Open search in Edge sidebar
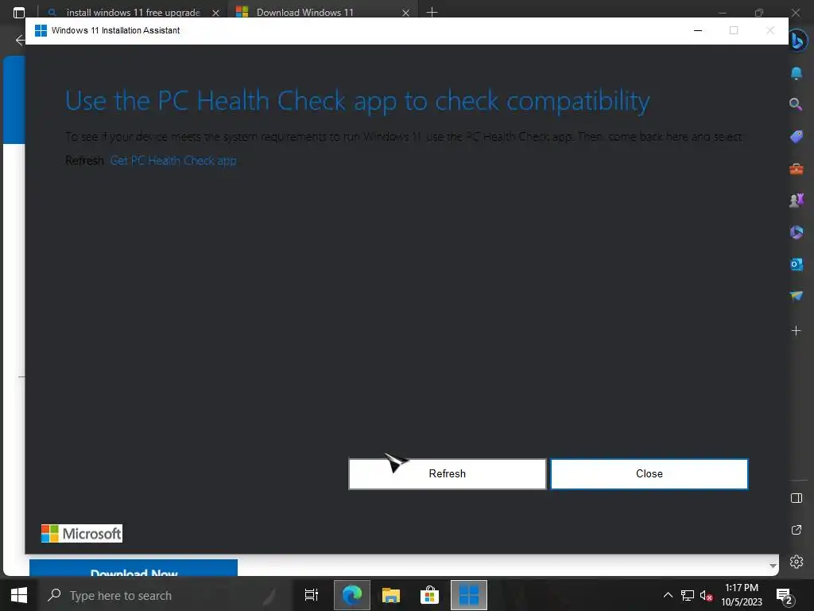 796,104
